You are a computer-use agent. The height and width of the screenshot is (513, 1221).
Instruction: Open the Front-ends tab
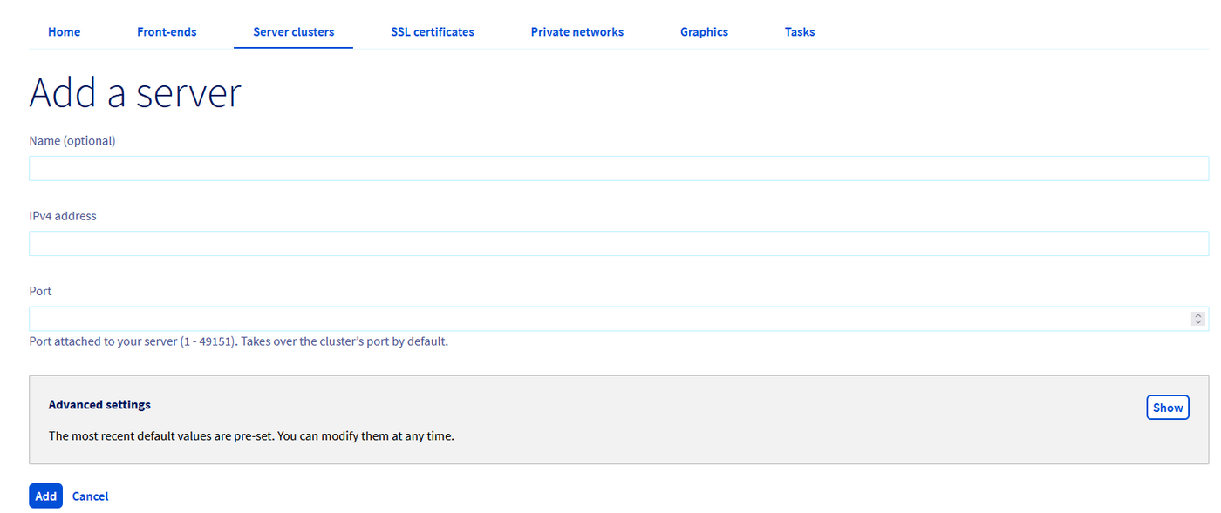(x=167, y=31)
